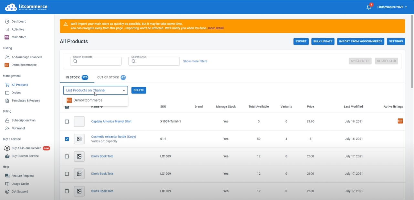This screenshot has width=414, height=200.
Task: Click the Variants column header
Action: click(286, 107)
